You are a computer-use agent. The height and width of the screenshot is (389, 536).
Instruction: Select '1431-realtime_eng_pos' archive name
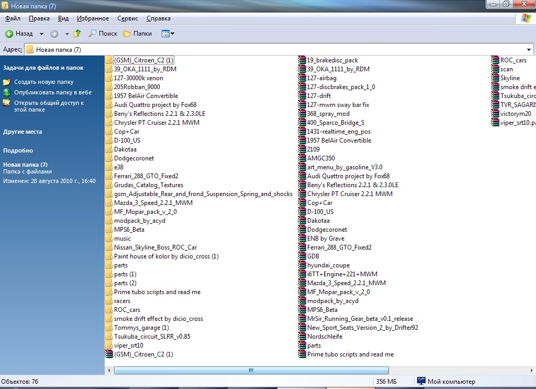[x=339, y=132]
